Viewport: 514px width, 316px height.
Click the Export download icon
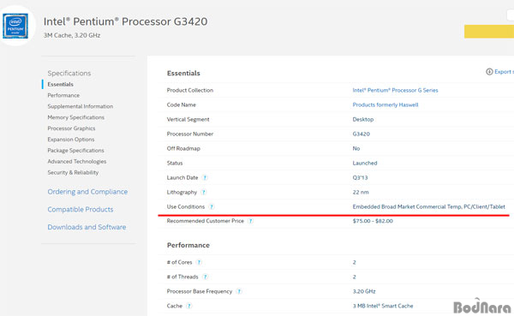[x=489, y=72]
